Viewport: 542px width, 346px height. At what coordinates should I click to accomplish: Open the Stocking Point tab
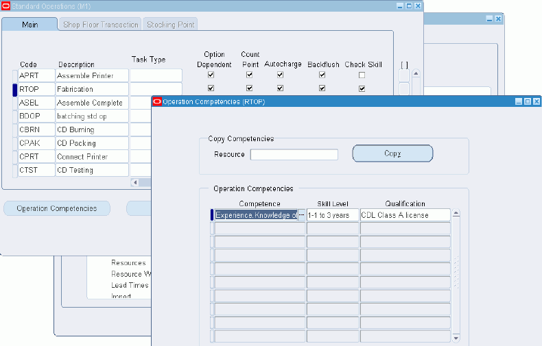coord(170,25)
